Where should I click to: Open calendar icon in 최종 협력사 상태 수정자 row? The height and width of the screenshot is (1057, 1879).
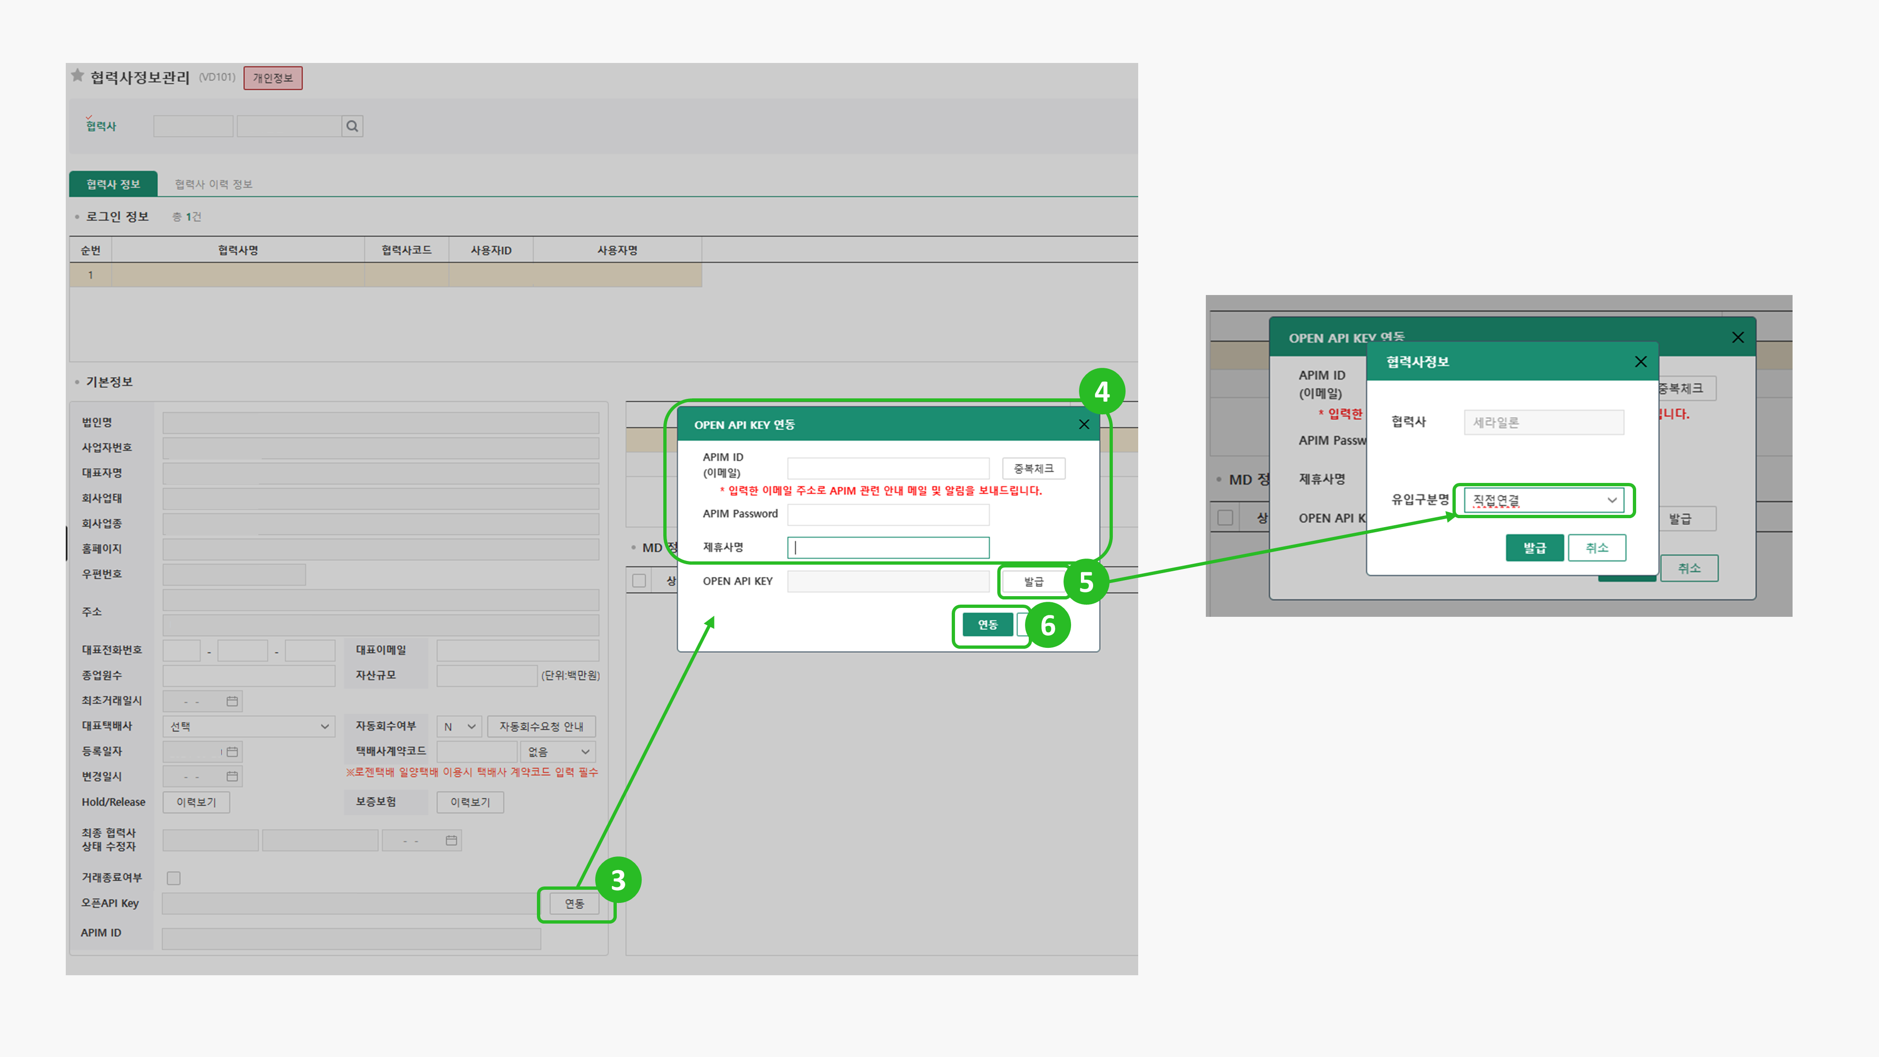451,840
